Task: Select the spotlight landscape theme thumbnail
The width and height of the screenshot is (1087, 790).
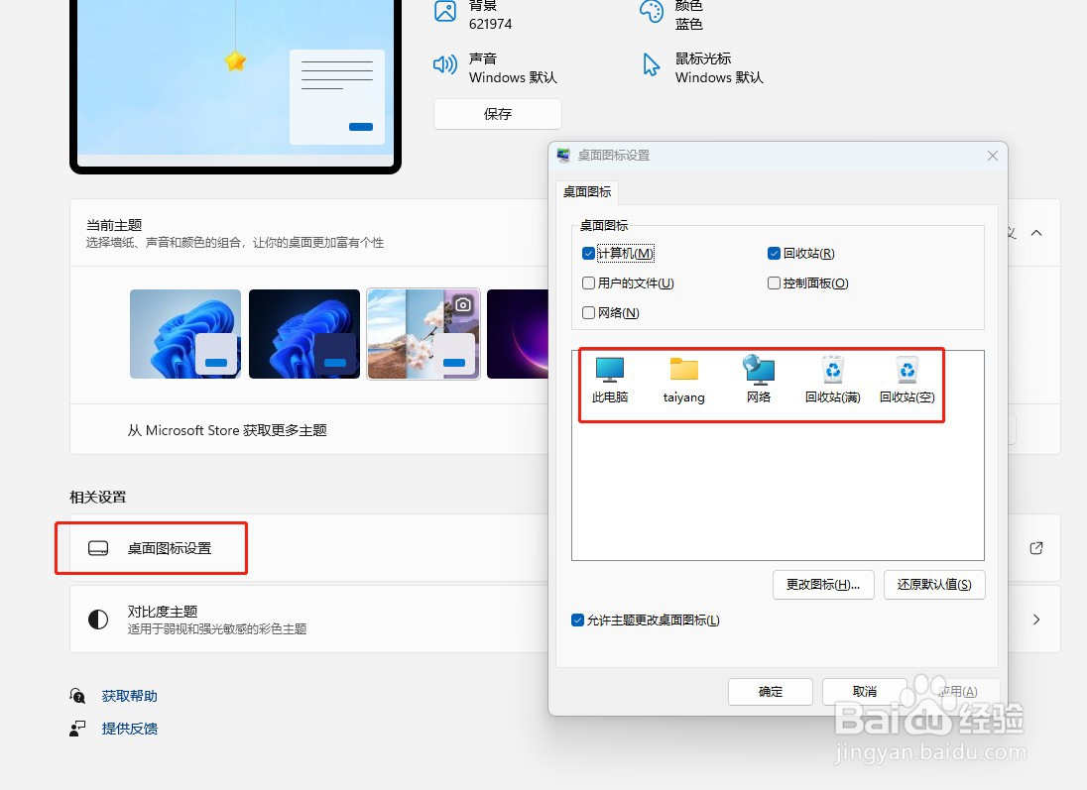Action: pos(423,334)
